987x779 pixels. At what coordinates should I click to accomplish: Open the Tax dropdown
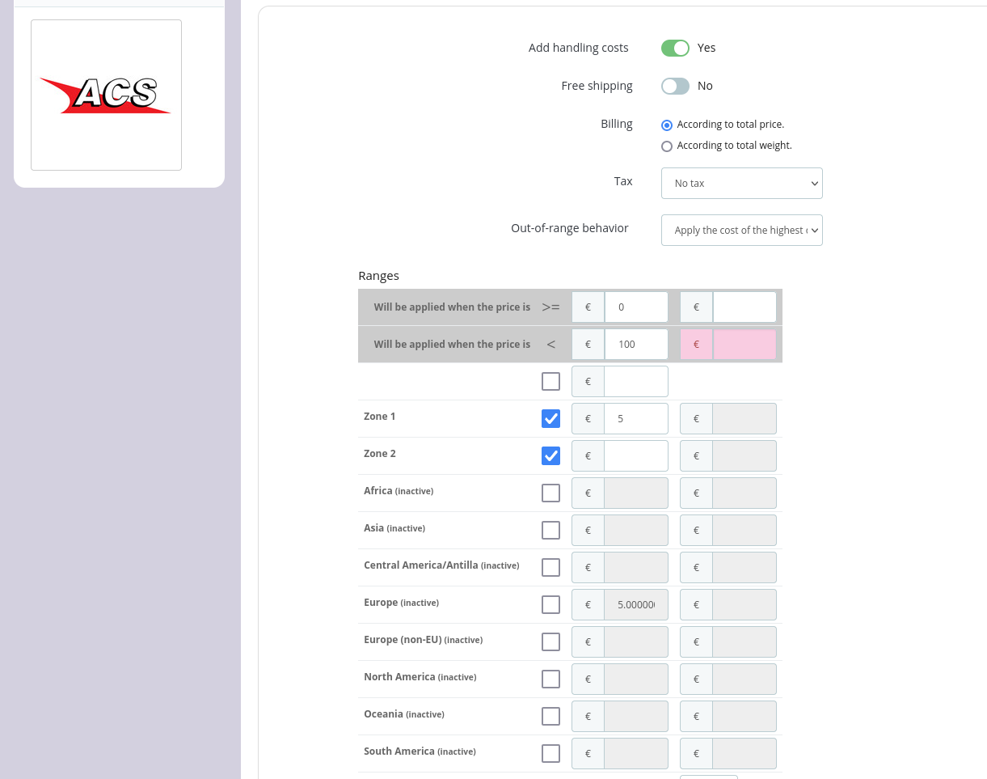(x=742, y=183)
